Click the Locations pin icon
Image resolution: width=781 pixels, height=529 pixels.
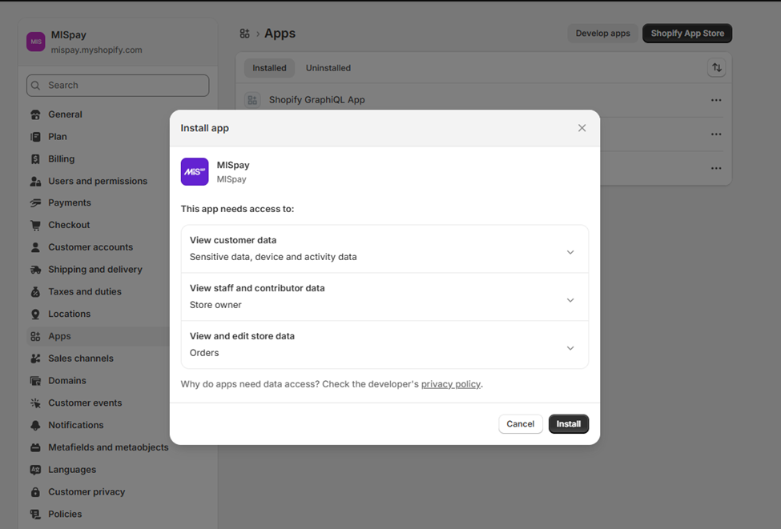tap(35, 314)
